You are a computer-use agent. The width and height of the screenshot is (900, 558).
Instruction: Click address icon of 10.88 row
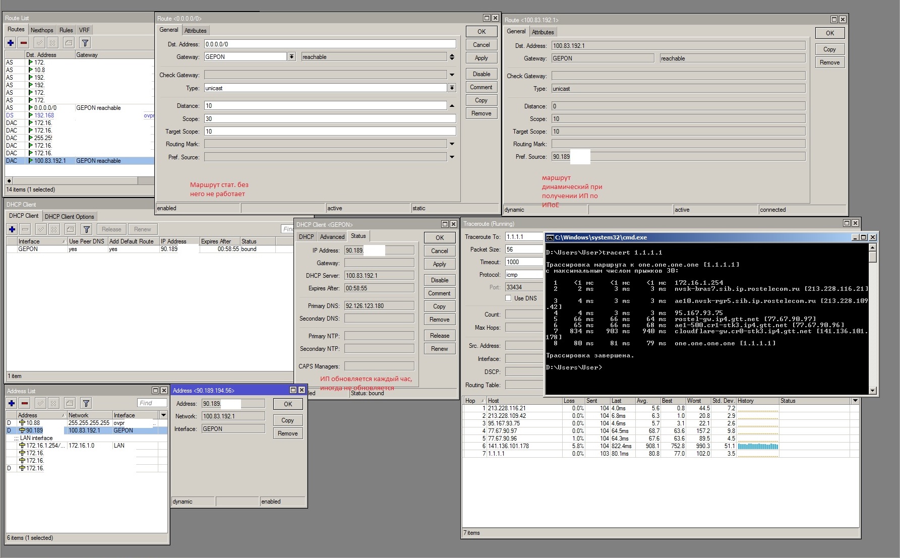tap(22, 423)
